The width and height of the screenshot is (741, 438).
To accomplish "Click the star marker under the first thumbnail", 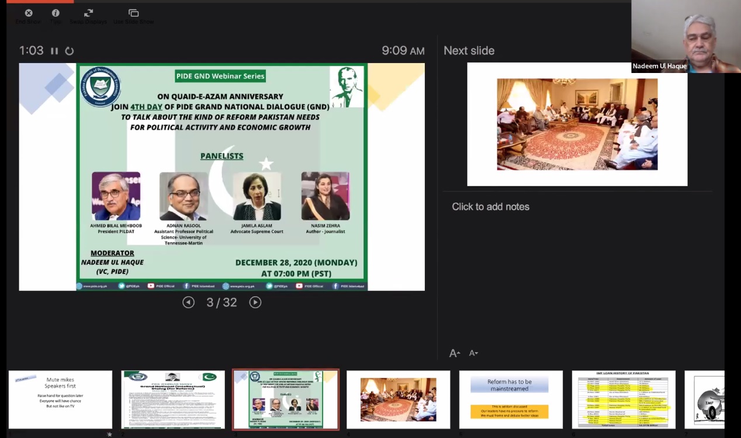I will pos(109,434).
